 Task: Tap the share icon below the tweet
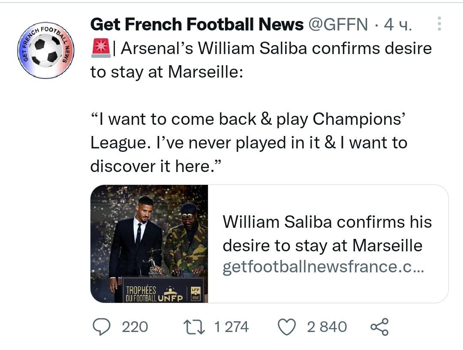coord(379,327)
